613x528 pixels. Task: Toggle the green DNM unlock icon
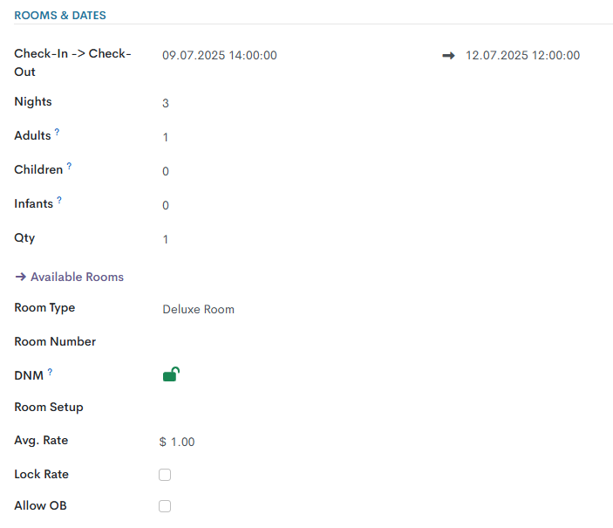[x=171, y=375]
